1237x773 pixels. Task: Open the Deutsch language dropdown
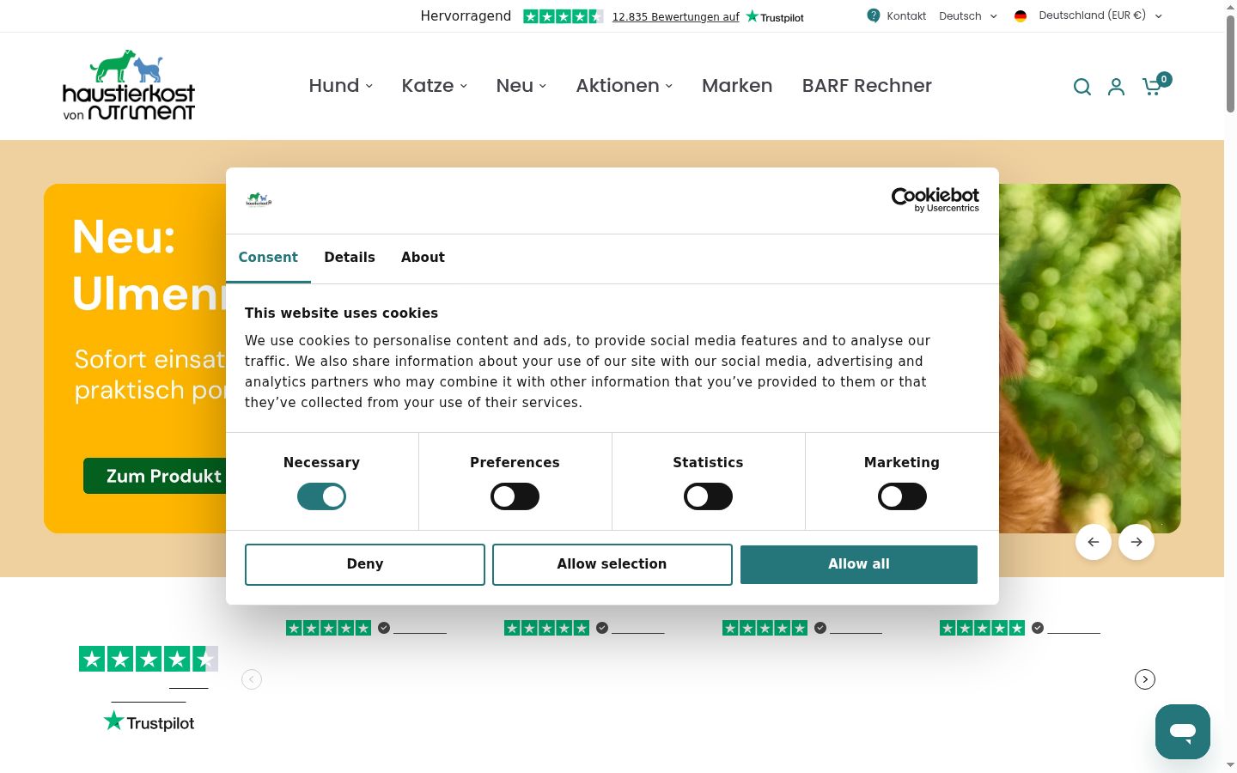(968, 15)
